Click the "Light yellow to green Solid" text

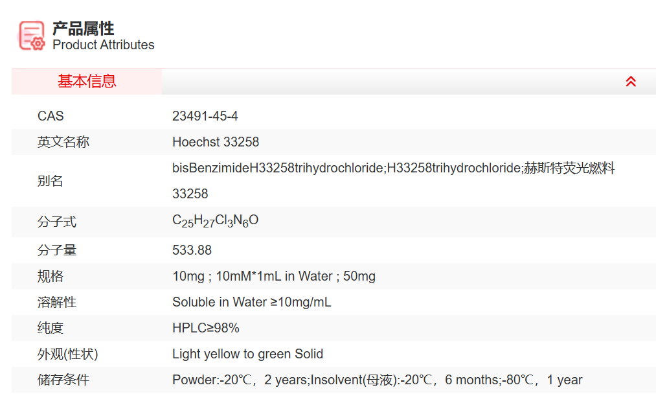click(x=247, y=354)
